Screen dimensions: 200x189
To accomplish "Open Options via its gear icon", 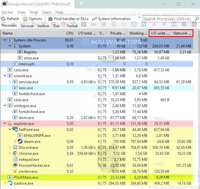I will 25,19.
